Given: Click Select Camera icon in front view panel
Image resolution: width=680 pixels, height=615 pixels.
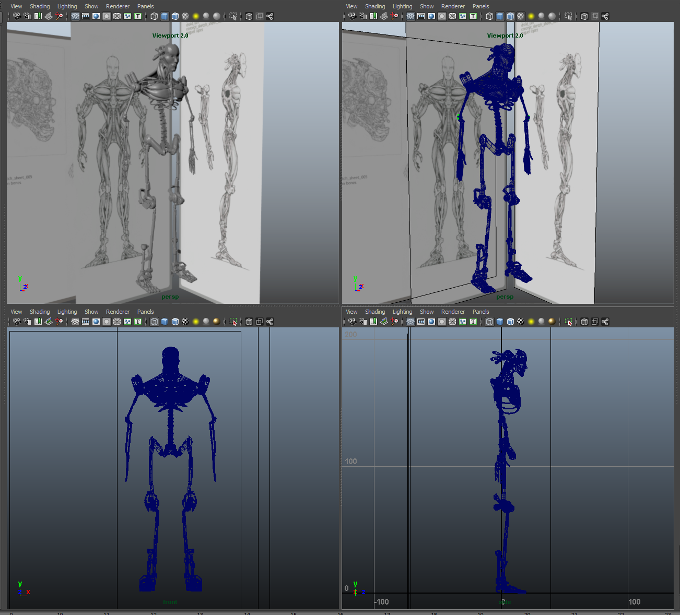Looking at the screenshot, I should (17, 322).
